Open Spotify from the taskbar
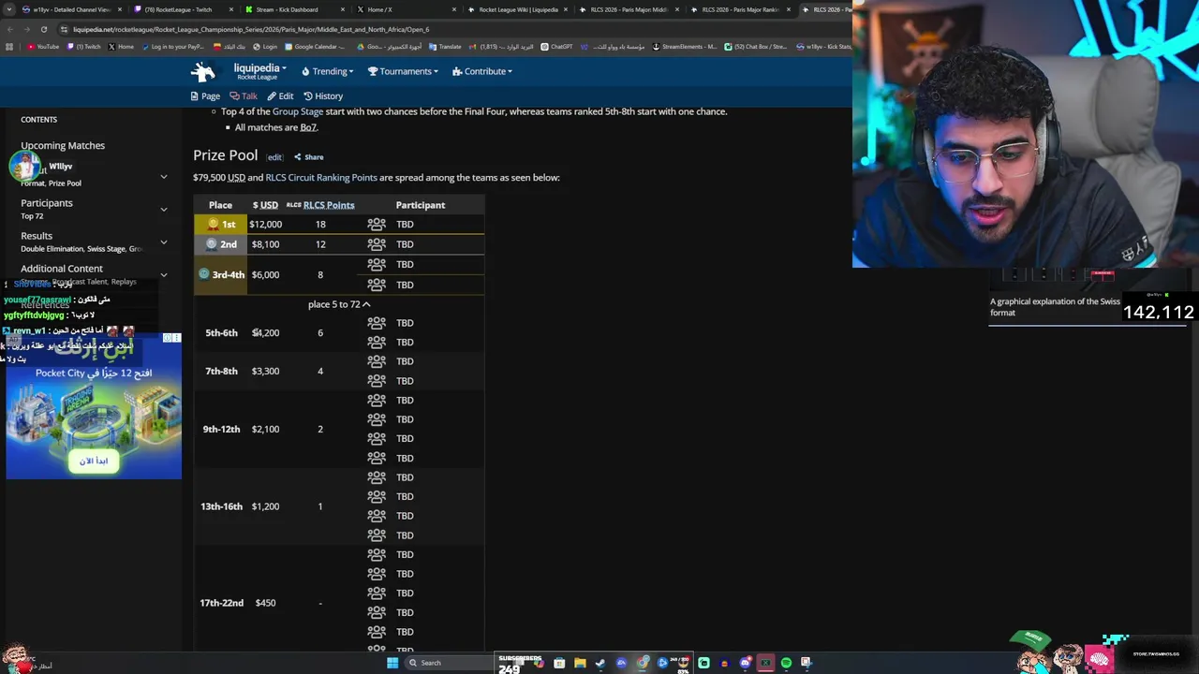 pyautogui.click(x=786, y=663)
